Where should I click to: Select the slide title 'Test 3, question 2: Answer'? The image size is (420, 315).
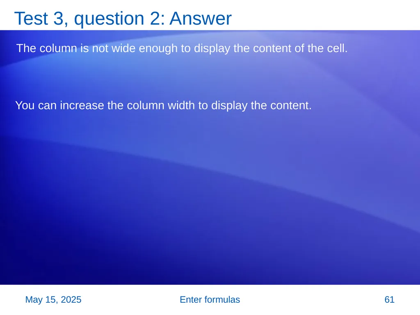tap(123, 18)
